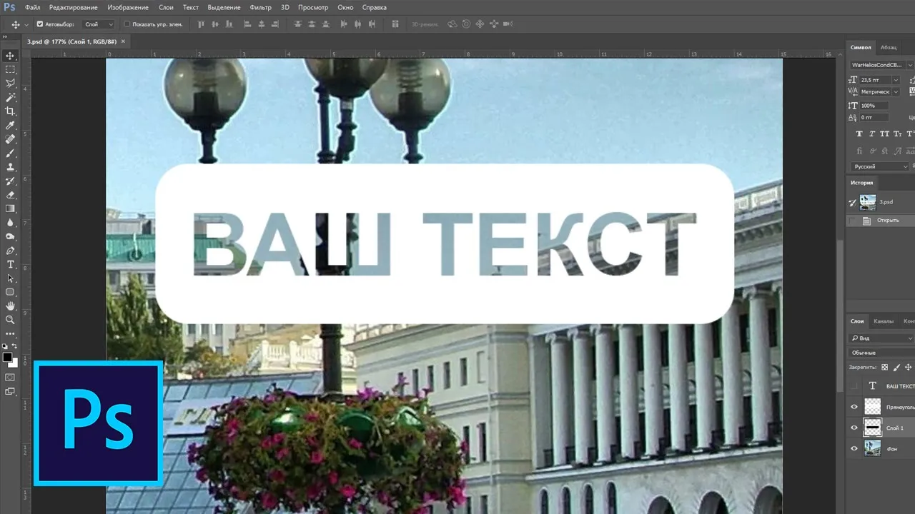Viewport: 915px width, 514px height.
Task: Select the Eyedropper tool
Action: (x=10, y=126)
